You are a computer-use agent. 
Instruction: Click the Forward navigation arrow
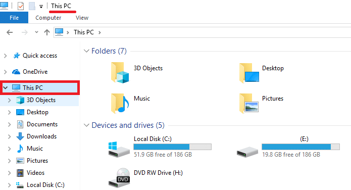[24, 32]
